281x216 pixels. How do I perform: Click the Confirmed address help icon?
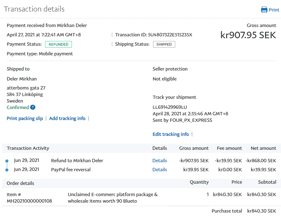[33, 108]
